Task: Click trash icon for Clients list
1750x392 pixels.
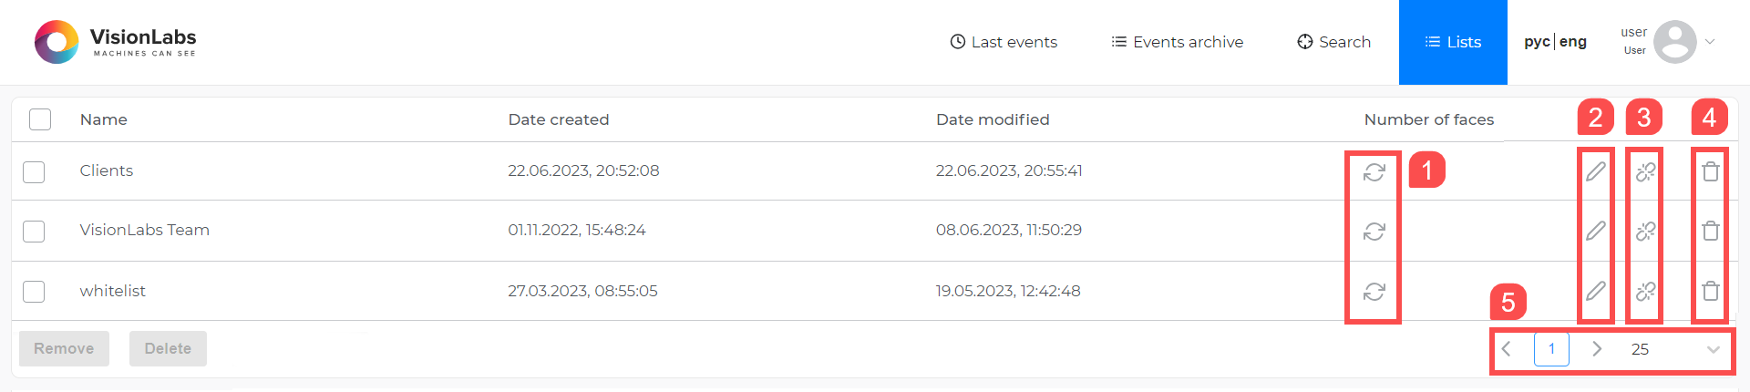Action: pyautogui.click(x=1710, y=171)
